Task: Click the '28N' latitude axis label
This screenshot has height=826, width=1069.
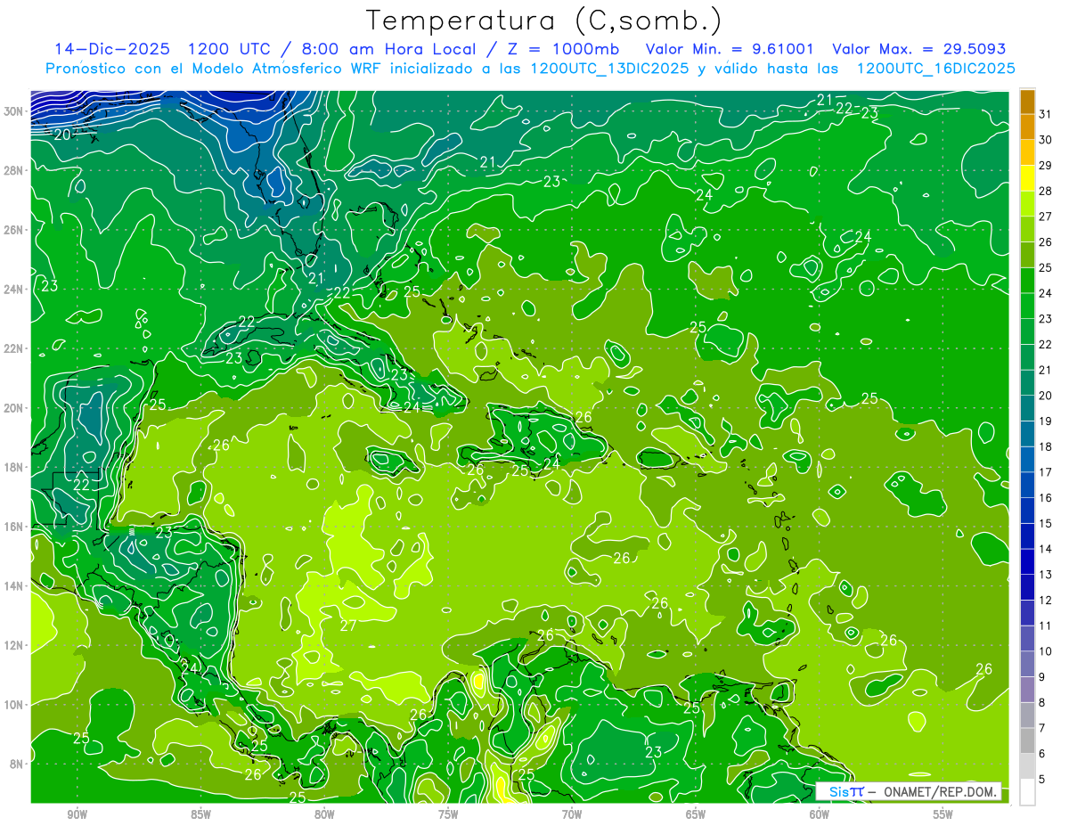Action: (x=15, y=170)
